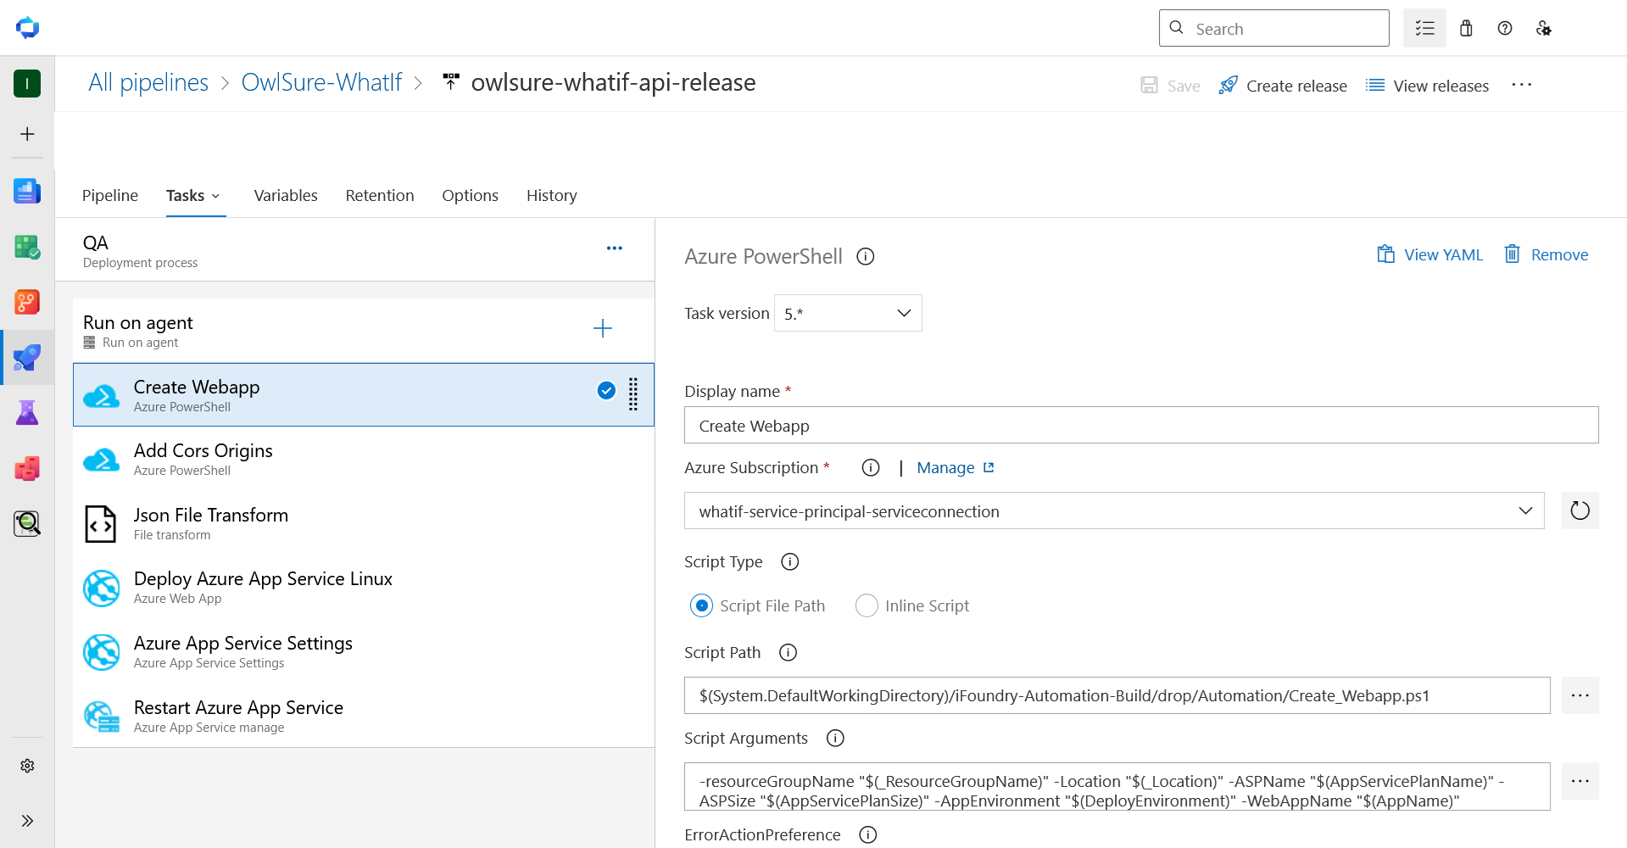This screenshot has height=848, width=1627.
Task: Switch to the History tab
Action: click(x=552, y=195)
